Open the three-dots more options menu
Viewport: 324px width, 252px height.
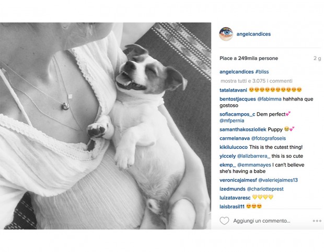point(317,221)
